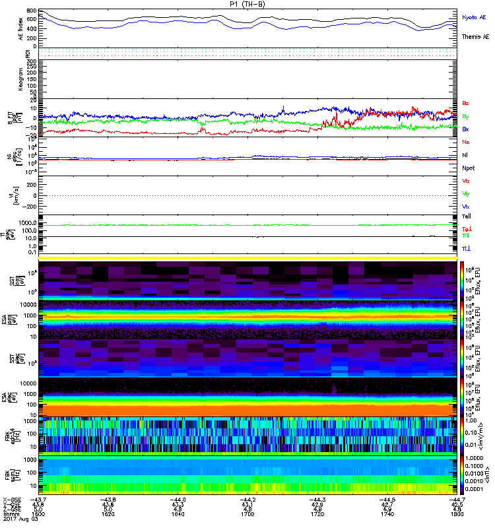This screenshot has width=495, height=528.
Task: Click the FBK edc34 [Hz] axis label
Action: pos(11,436)
